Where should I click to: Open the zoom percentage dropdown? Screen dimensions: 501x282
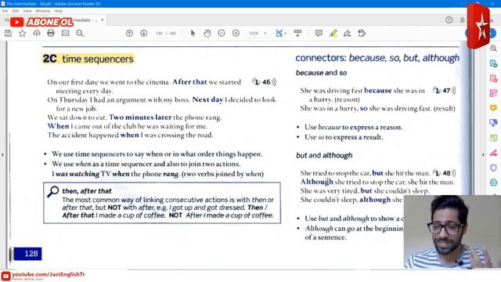tap(265, 33)
